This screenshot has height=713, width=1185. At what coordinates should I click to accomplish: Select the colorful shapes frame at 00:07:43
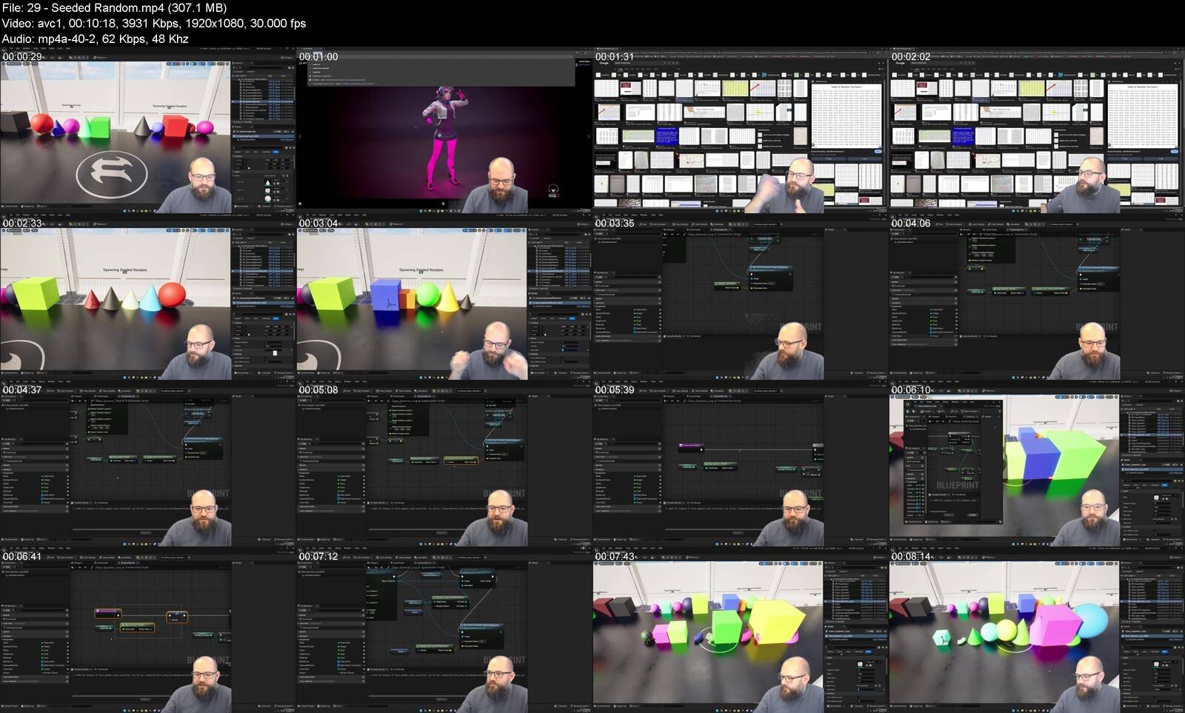click(741, 630)
